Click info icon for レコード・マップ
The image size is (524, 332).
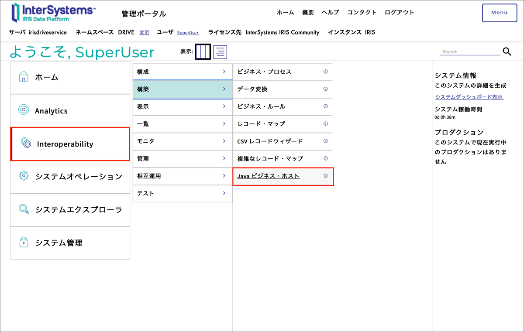(326, 124)
